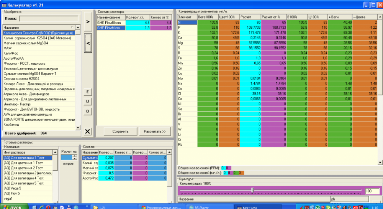383x209 pixels.
Task: Select Агрикола Аква - Для фикусов
Action: tap(39, 94)
